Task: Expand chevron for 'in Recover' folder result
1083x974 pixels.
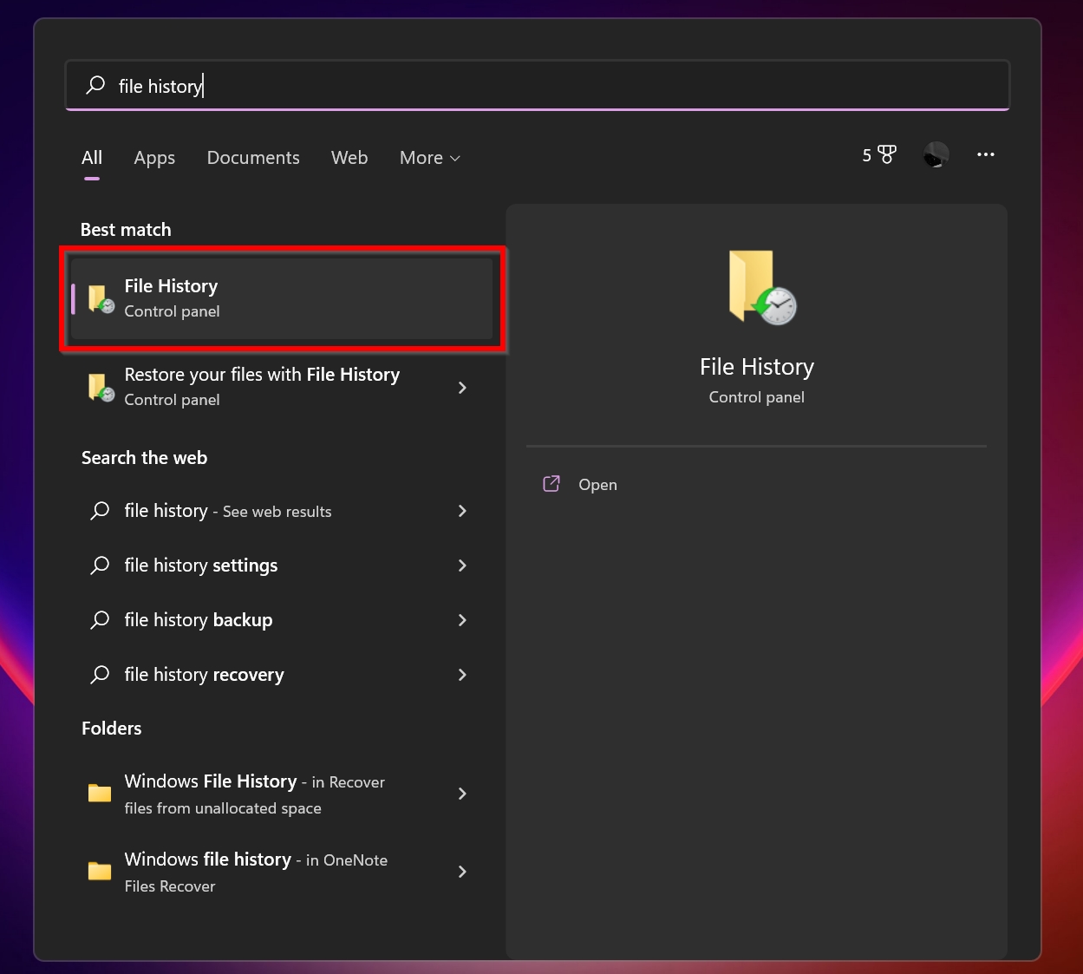Action: (462, 794)
